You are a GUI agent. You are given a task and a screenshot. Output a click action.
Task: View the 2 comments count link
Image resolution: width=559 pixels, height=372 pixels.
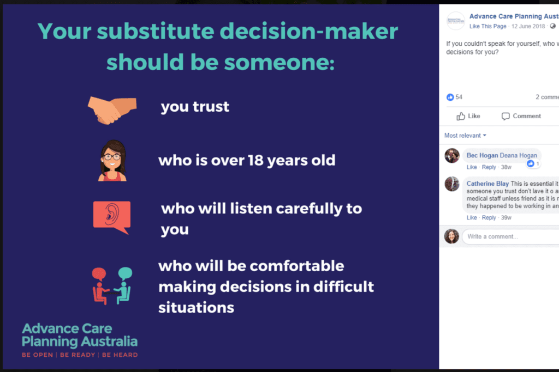coord(547,97)
